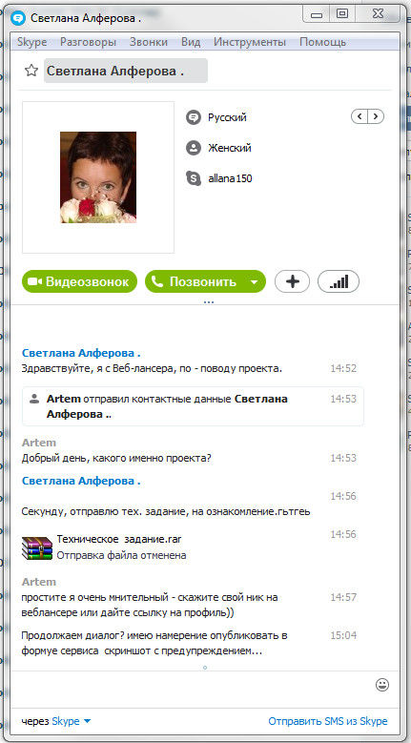Close the Skype chat window
411x743 pixels.
click(379, 14)
